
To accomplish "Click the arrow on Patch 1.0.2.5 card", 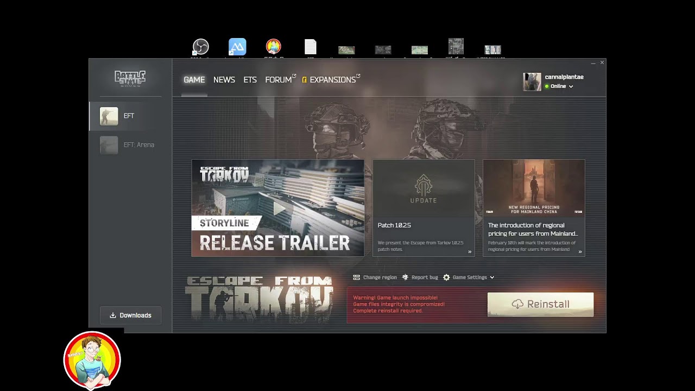I will pyautogui.click(x=470, y=252).
